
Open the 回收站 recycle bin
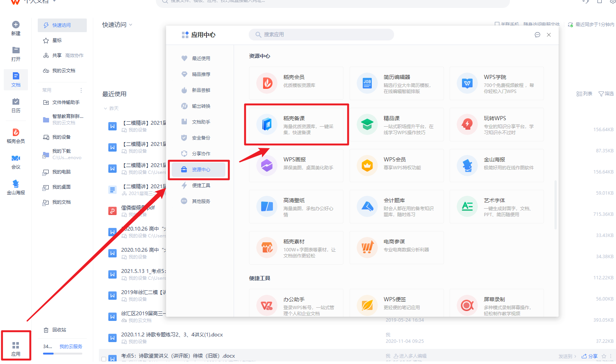pyautogui.click(x=55, y=330)
